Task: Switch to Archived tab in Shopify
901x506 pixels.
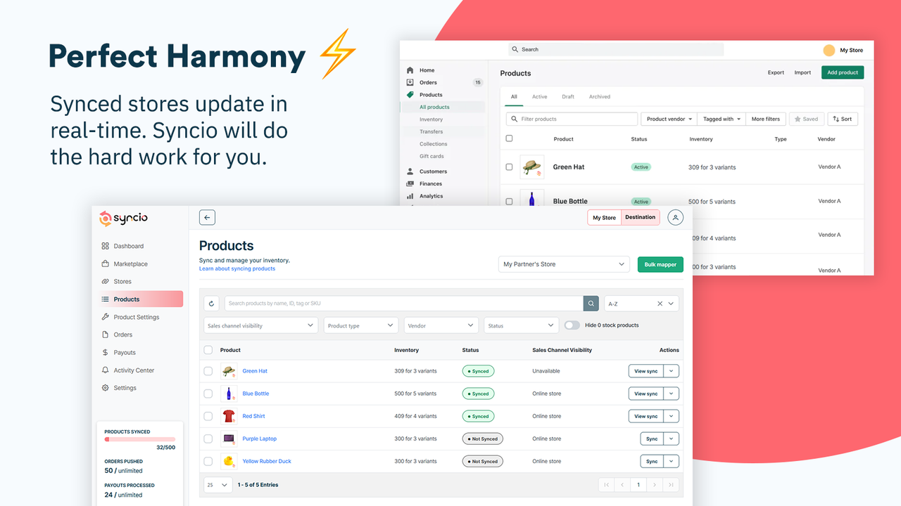Action: point(600,97)
